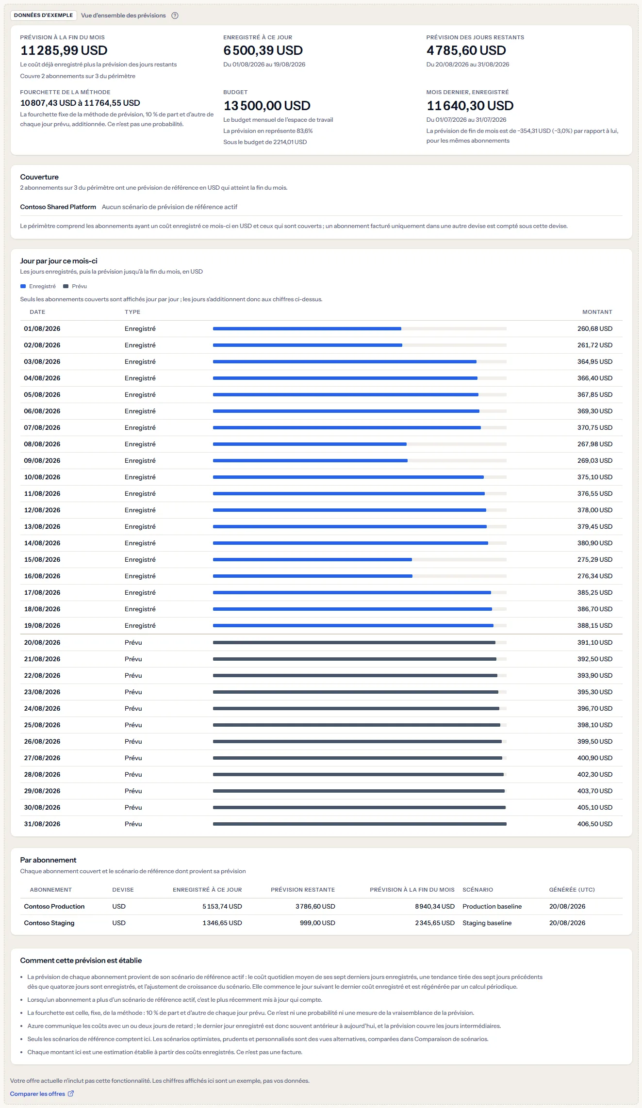Image resolution: width=642 pixels, height=1108 pixels.
Task: Select the recorded value 6 500,39 USD
Action: (x=263, y=50)
